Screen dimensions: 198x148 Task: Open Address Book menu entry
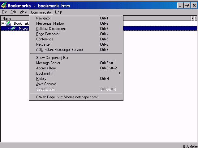click(76, 68)
